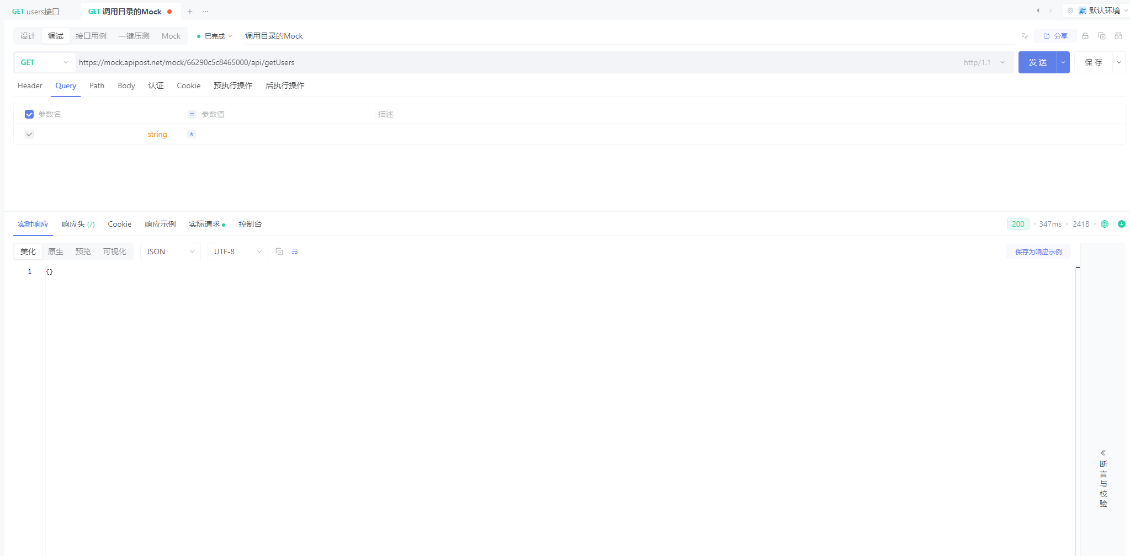Select the 实时响应 tab
The height and width of the screenshot is (556, 1130).
33,224
